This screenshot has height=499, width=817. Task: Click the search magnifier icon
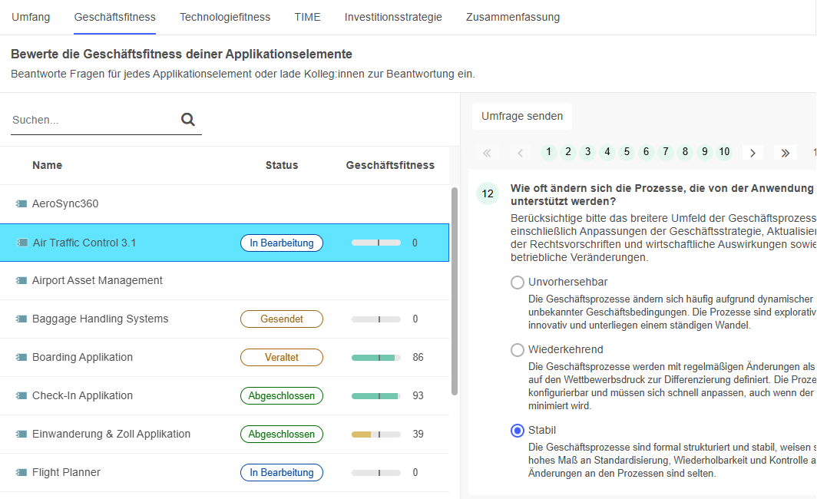click(x=187, y=120)
